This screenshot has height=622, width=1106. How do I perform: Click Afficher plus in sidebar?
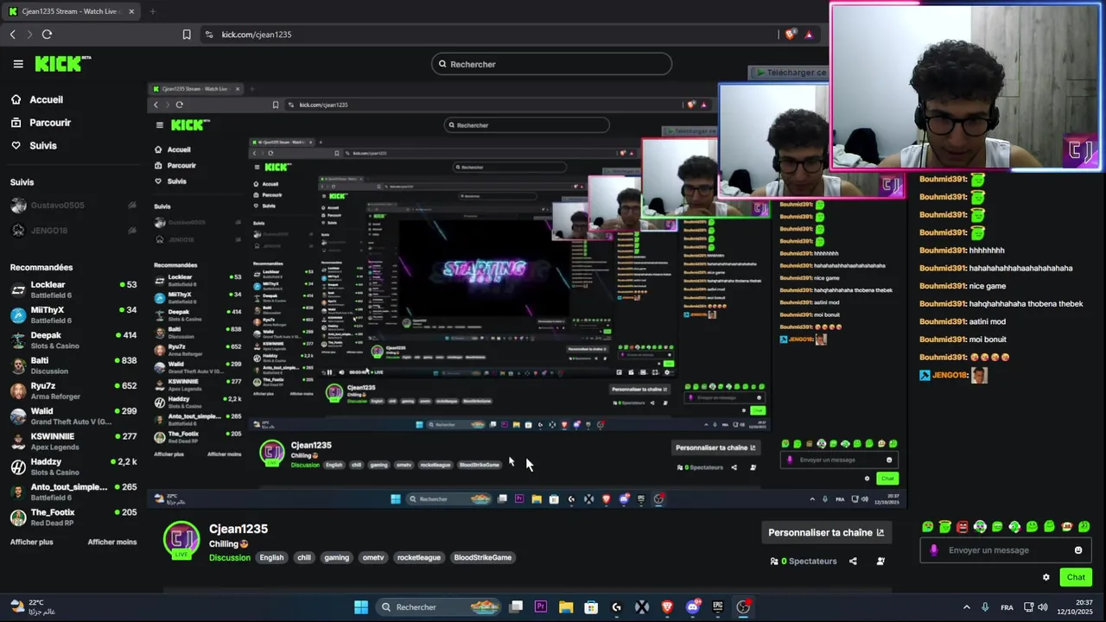[x=31, y=542]
